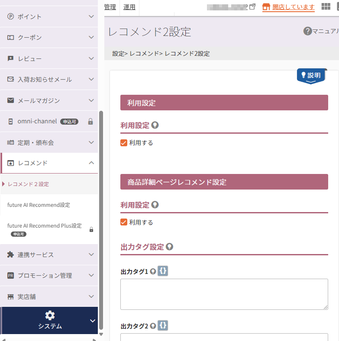Click the 連携サービス puzzle piece icon
The height and width of the screenshot is (341, 339).
click(x=10, y=254)
